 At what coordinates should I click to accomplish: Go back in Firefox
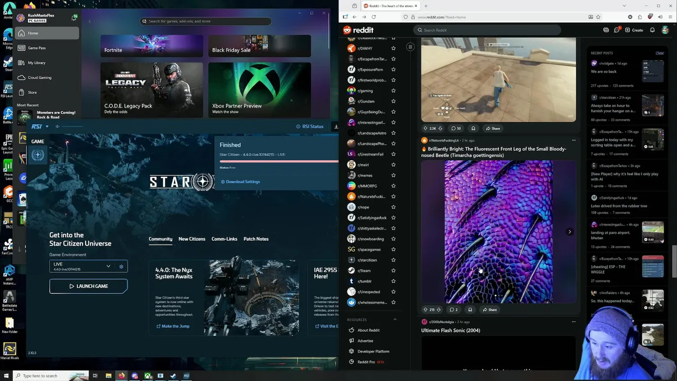(354, 17)
